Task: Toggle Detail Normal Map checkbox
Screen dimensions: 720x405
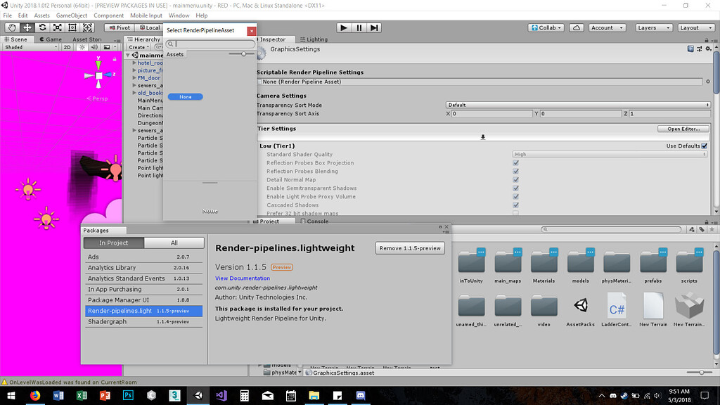Action: point(515,179)
